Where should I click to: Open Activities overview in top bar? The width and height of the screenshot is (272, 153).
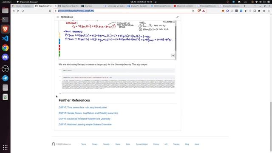tap(7, 2)
